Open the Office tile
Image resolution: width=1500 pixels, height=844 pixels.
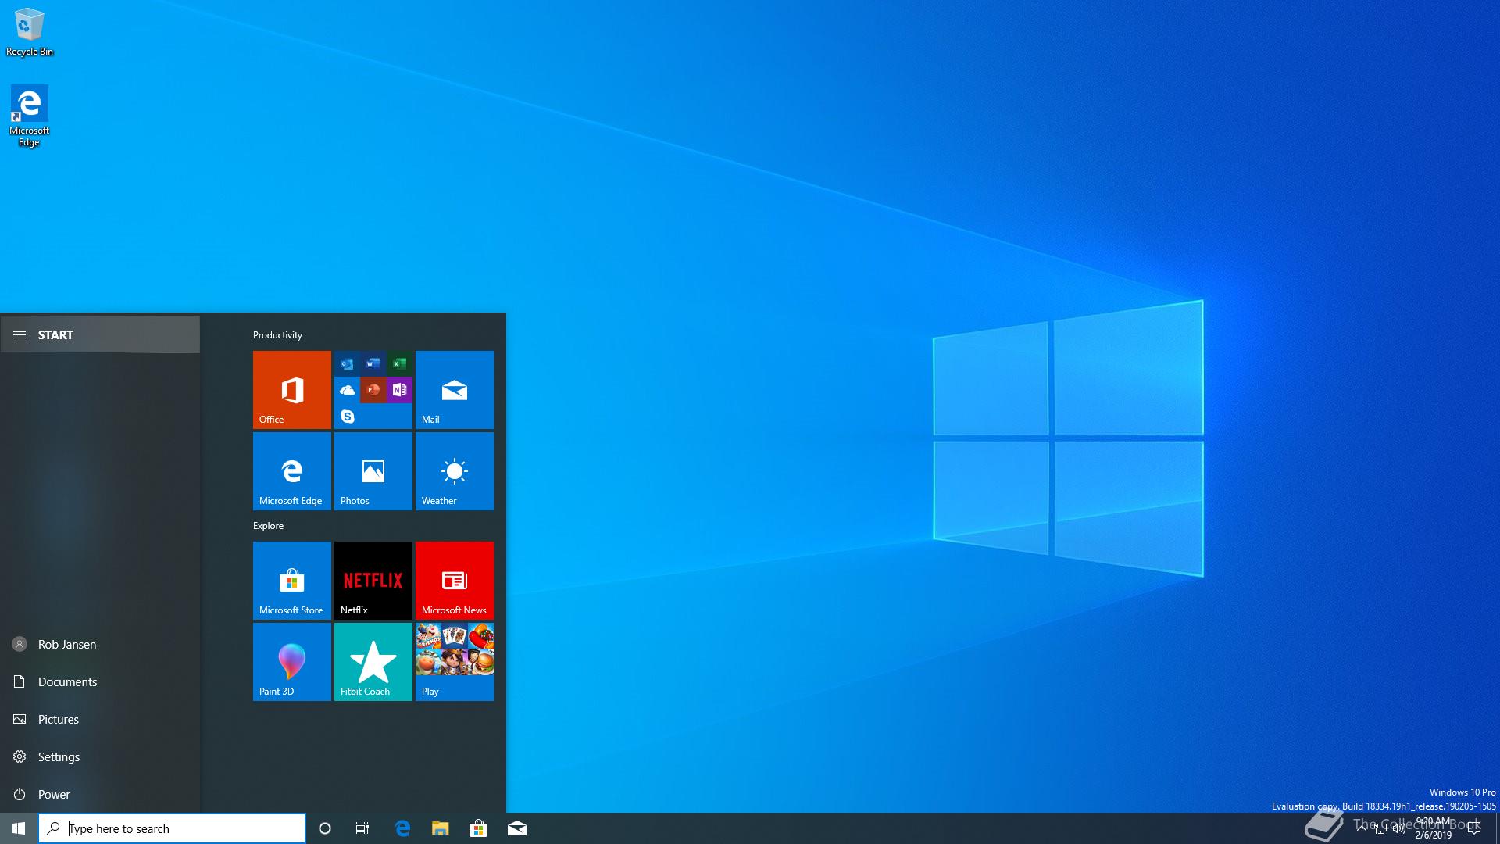(292, 389)
